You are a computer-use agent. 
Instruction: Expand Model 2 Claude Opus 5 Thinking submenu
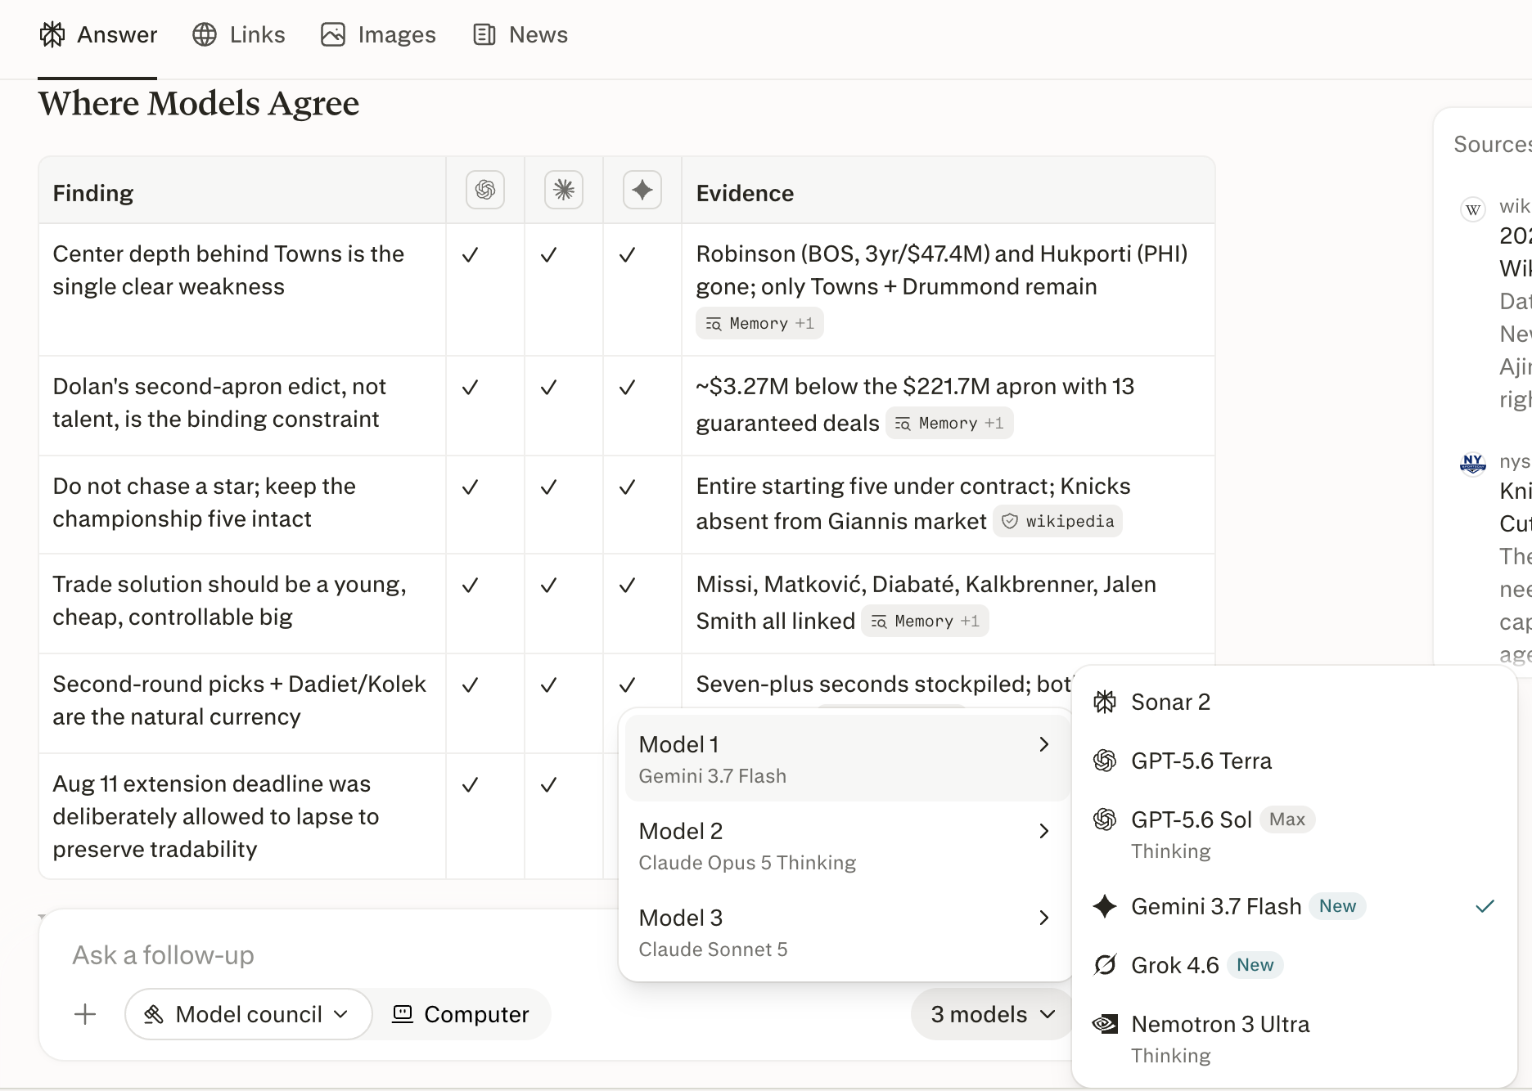[x=846, y=846]
